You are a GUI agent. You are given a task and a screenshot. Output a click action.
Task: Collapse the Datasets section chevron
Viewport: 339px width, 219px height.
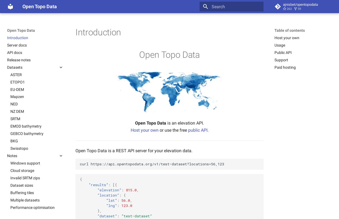61,67
